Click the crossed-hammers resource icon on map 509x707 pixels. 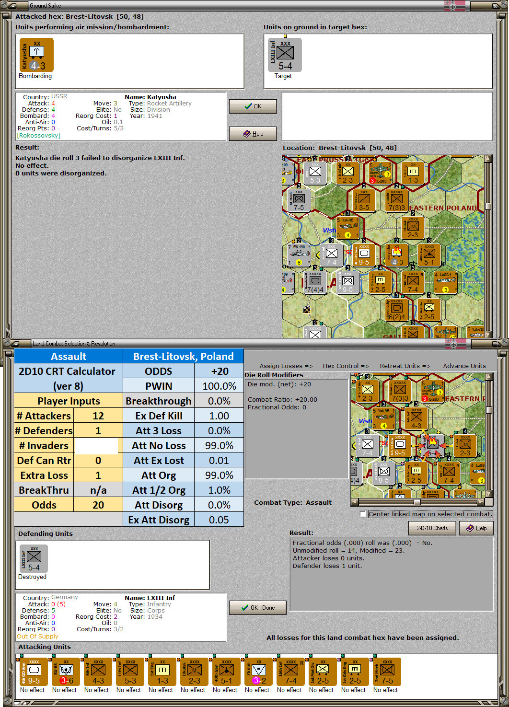pos(307,310)
